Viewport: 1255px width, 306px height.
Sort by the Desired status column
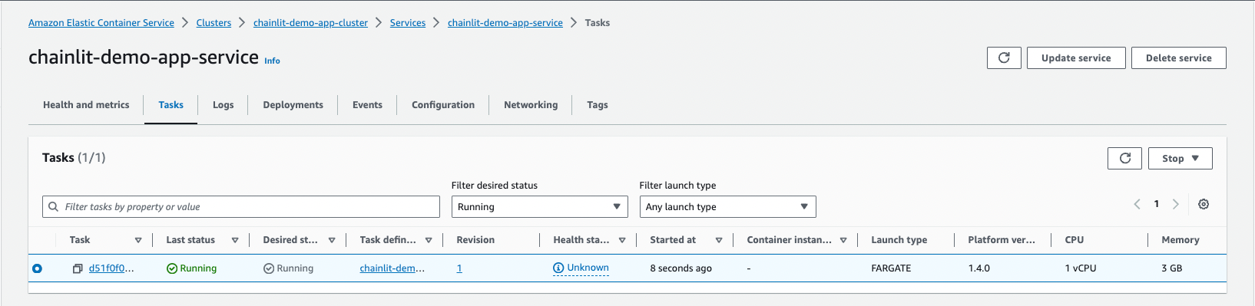coord(332,240)
